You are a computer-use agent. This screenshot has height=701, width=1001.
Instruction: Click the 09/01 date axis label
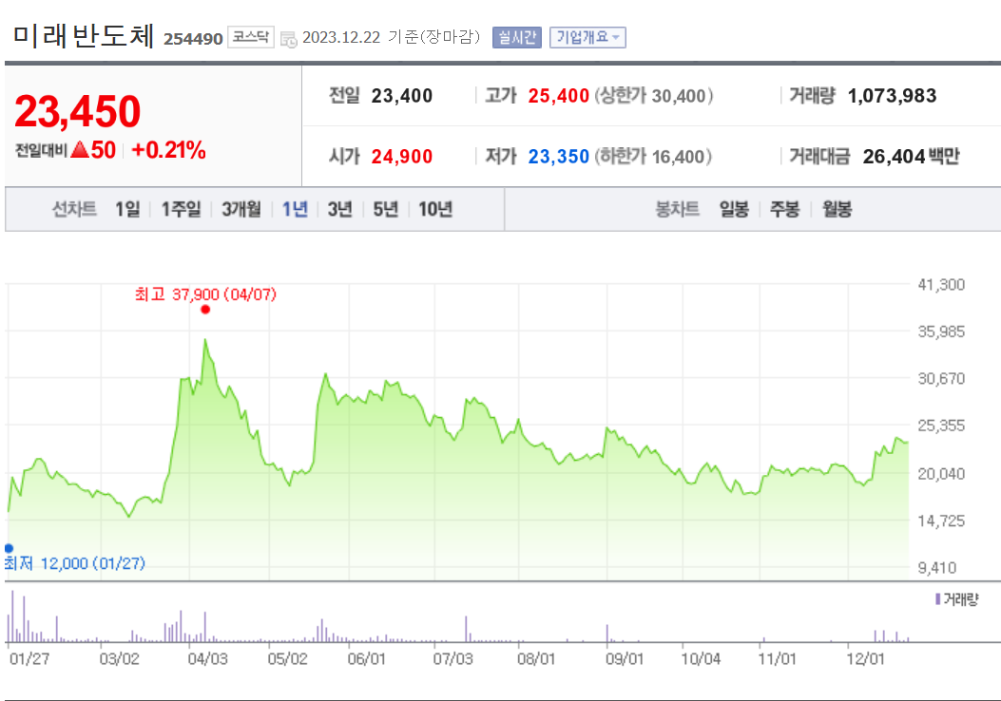click(625, 658)
